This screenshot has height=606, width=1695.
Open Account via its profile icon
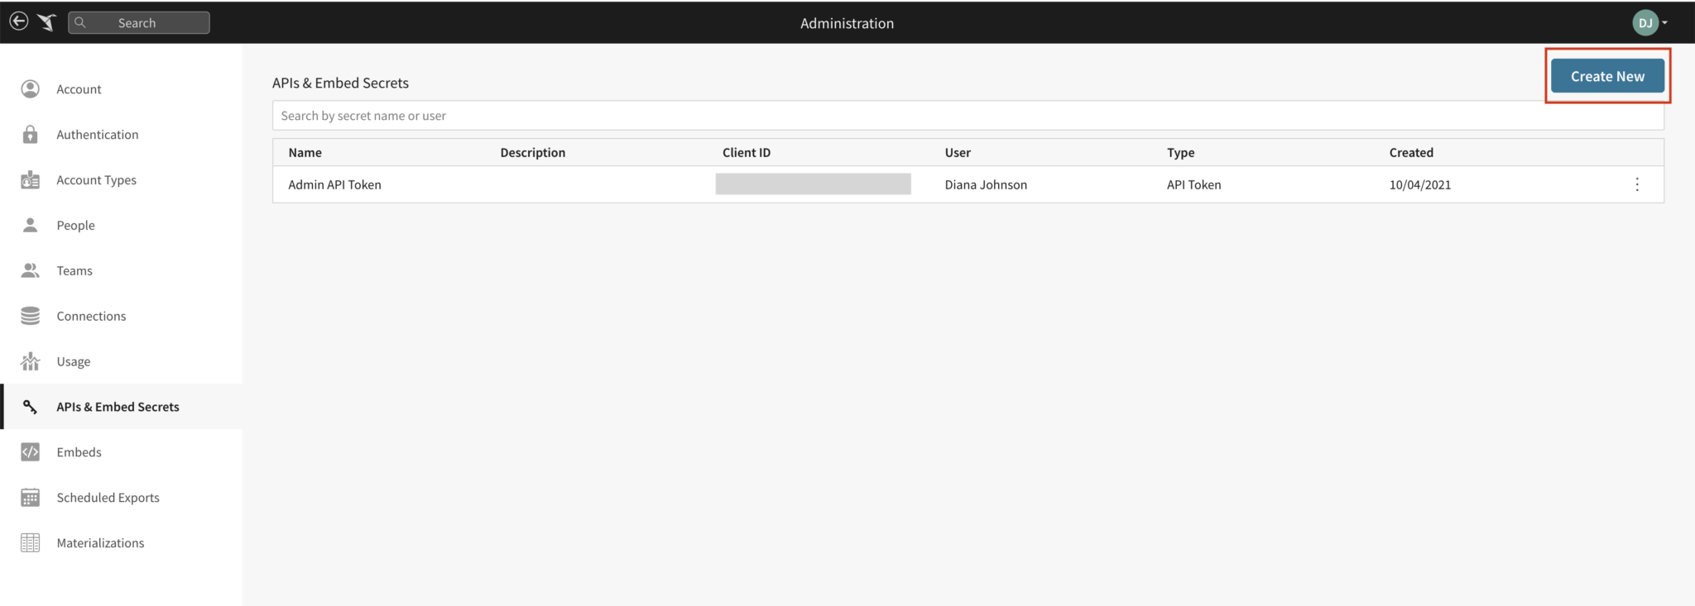31,89
